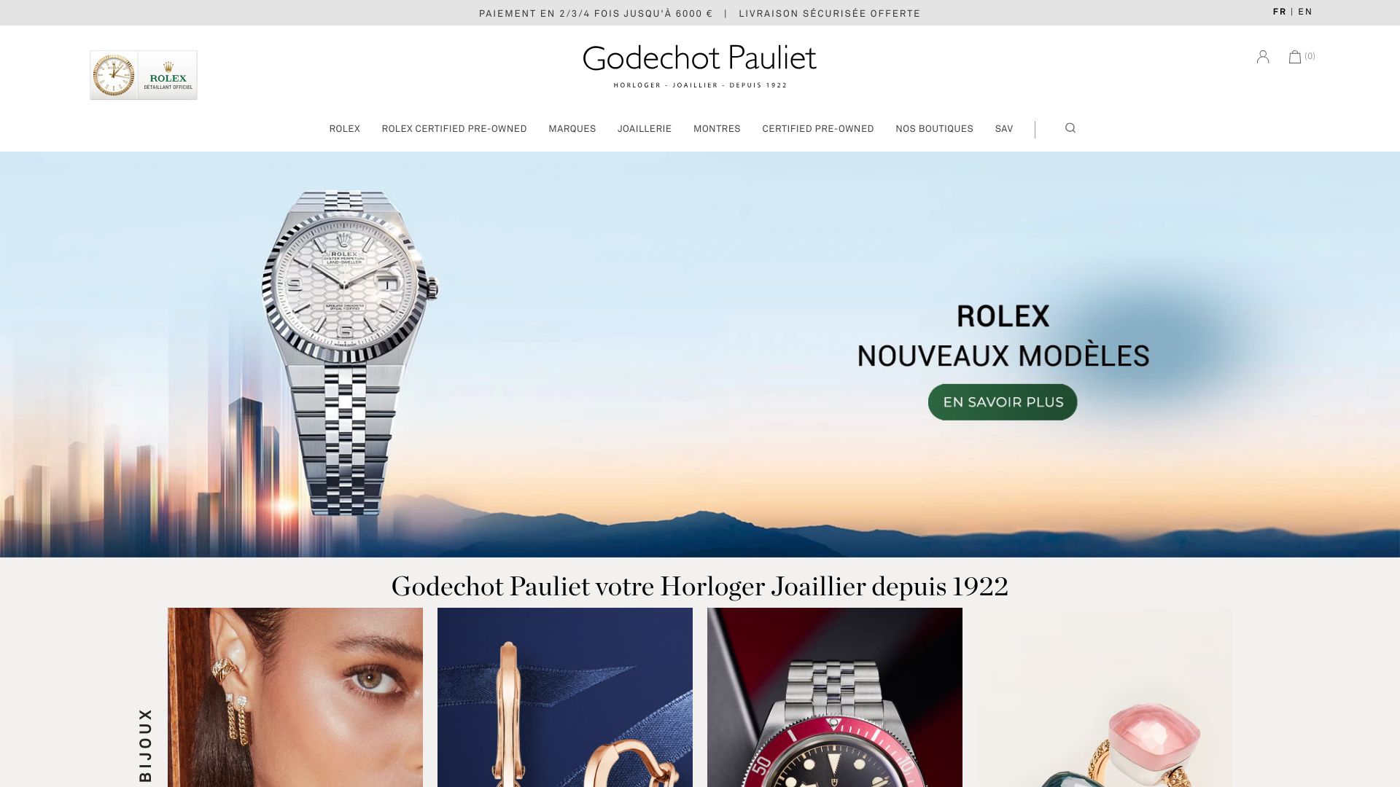Open the earrings model jewelry thumbnail

tap(295, 697)
